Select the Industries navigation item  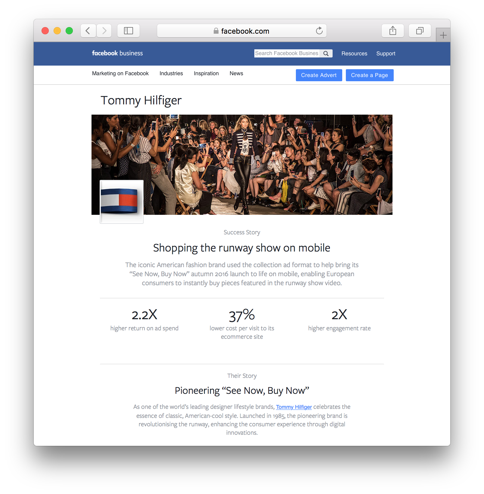171,73
